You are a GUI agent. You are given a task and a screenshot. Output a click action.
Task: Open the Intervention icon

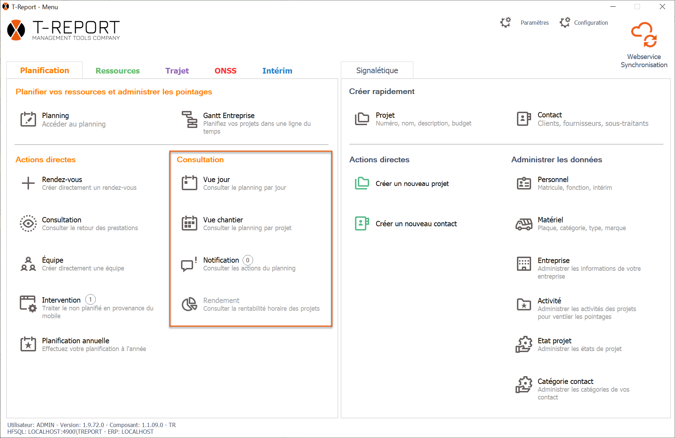pos(28,304)
